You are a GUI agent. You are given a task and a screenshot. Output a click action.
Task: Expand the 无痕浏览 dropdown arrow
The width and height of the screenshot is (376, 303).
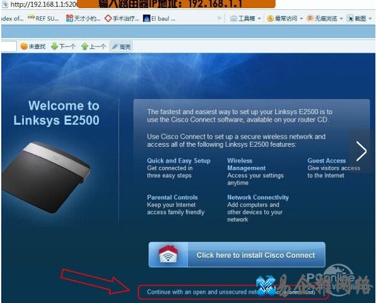[x=342, y=18]
